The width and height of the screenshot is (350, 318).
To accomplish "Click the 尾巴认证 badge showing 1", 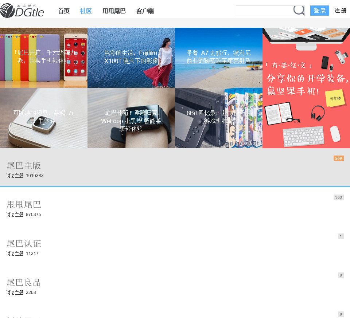I will pos(341,236).
